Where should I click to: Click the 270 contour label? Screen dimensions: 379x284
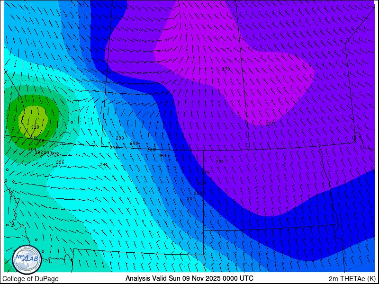click(226, 69)
